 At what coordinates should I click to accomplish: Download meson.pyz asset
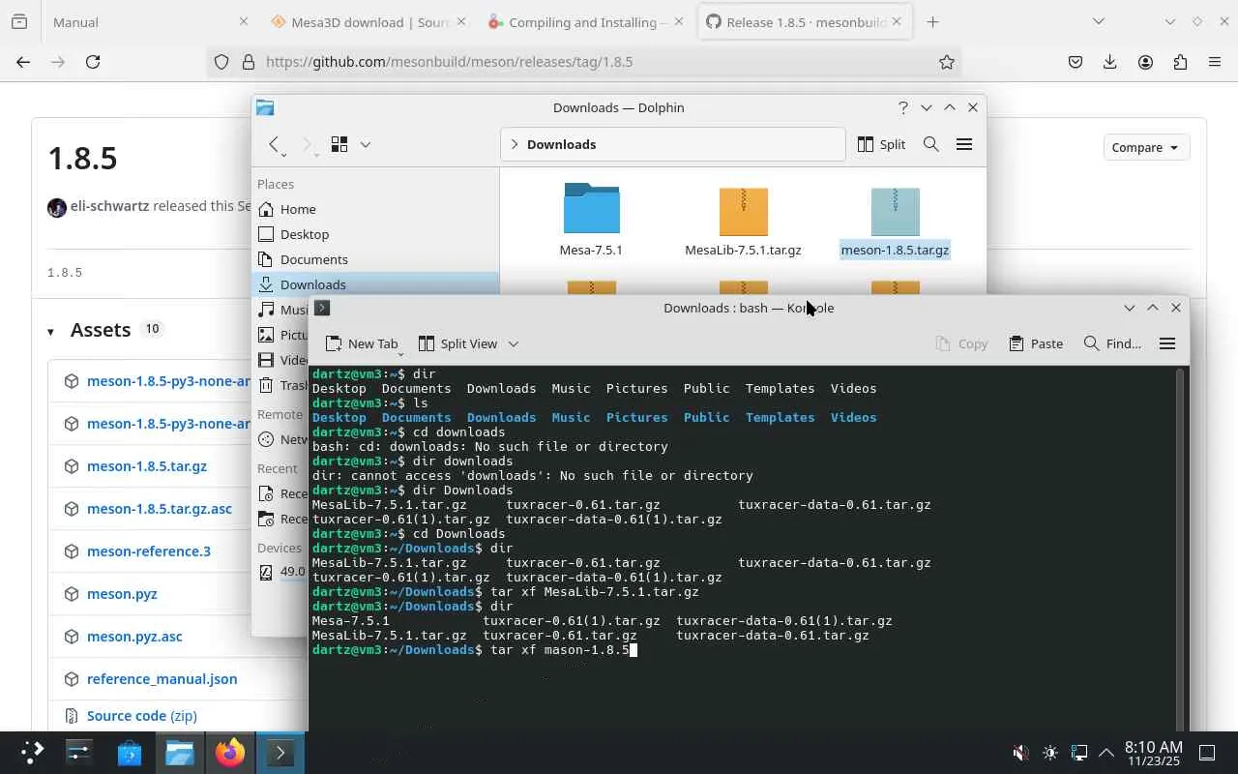coord(122,594)
